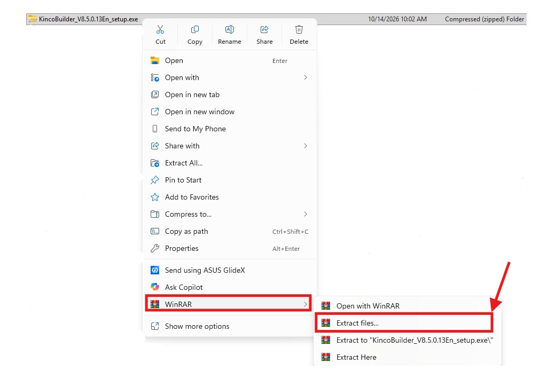The width and height of the screenshot is (540, 371).
Task: Click the folder icon beside Open
Action: [155, 60]
